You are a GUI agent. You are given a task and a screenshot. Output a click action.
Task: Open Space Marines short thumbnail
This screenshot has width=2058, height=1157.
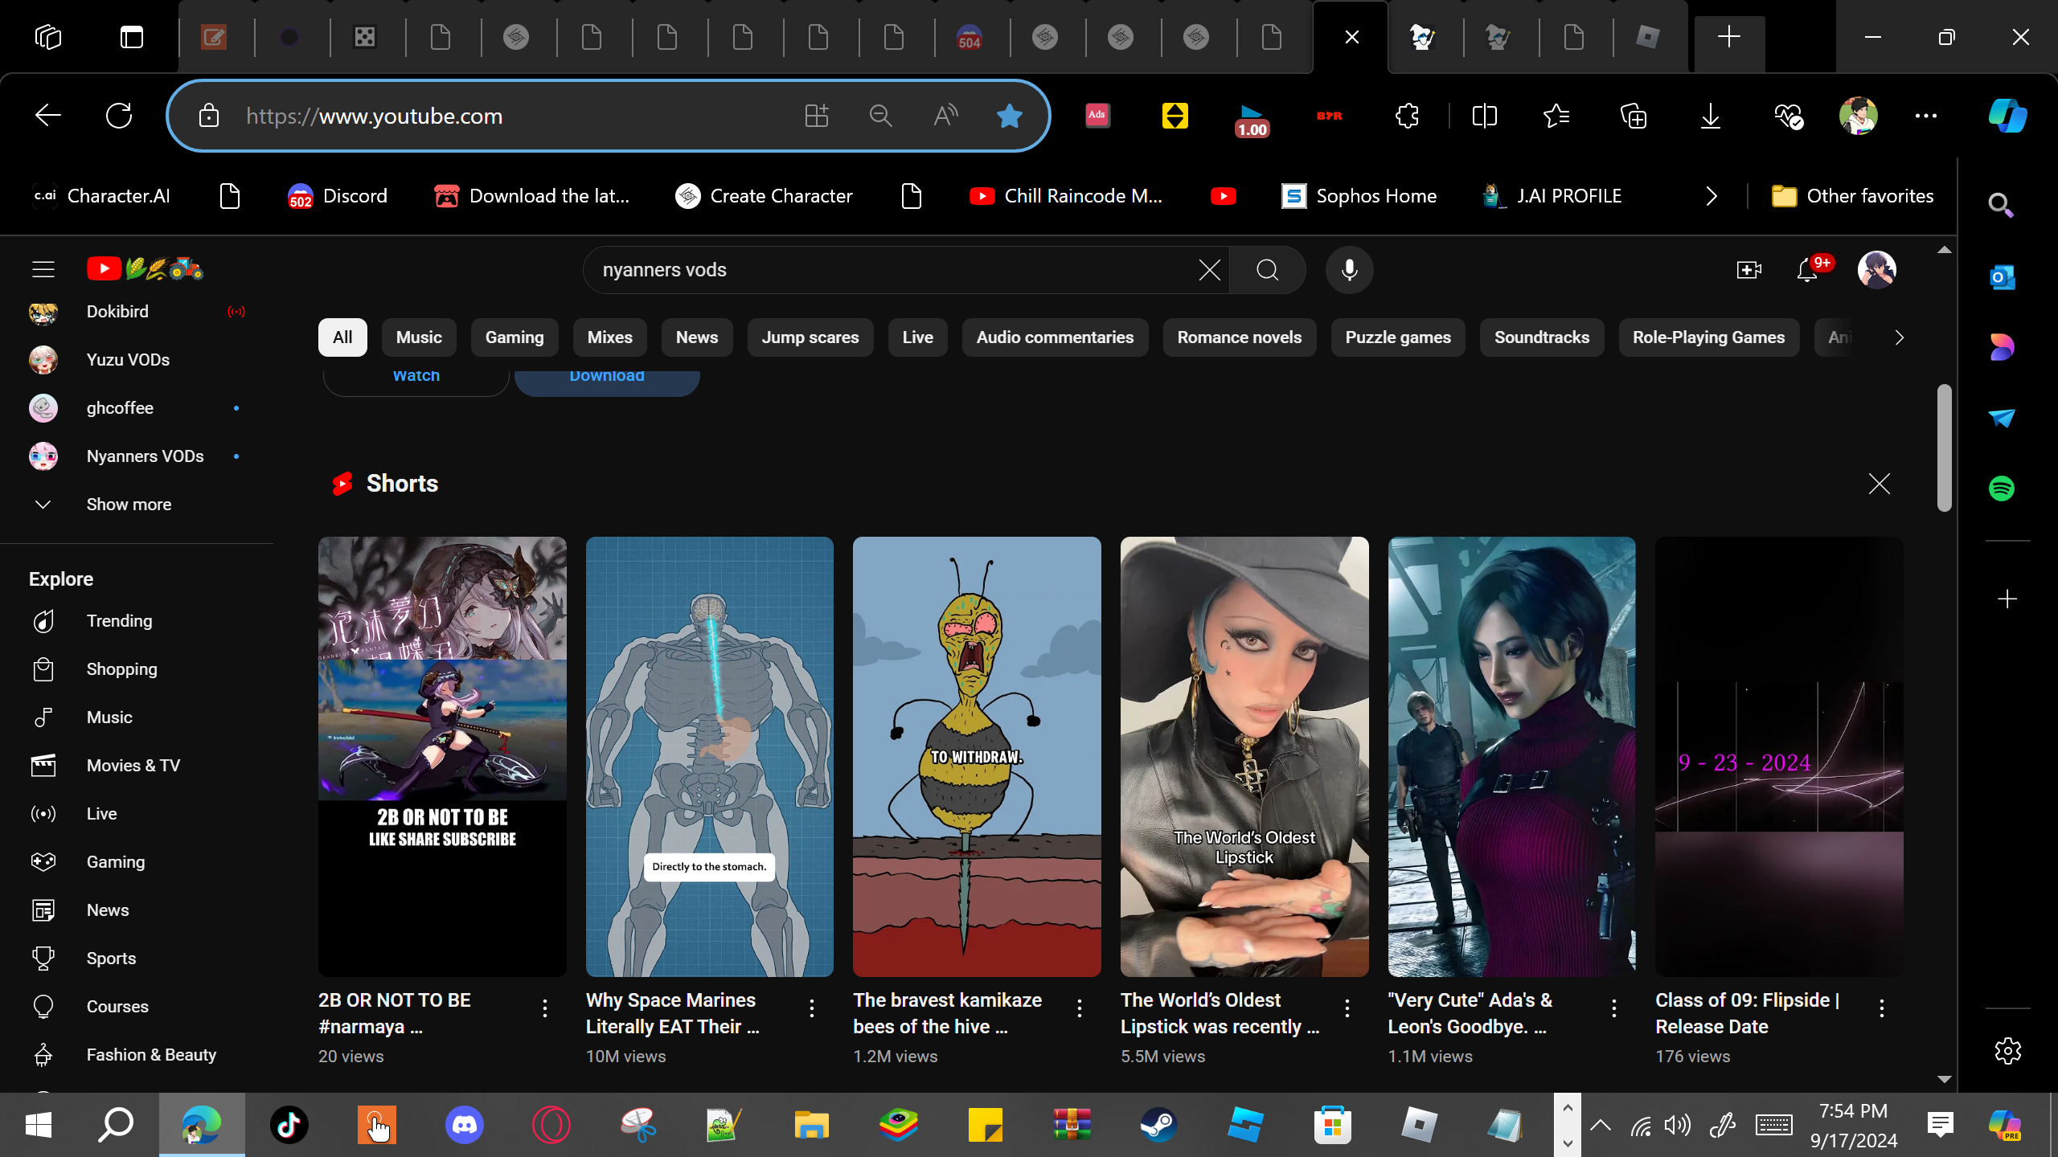coord(709,756)
